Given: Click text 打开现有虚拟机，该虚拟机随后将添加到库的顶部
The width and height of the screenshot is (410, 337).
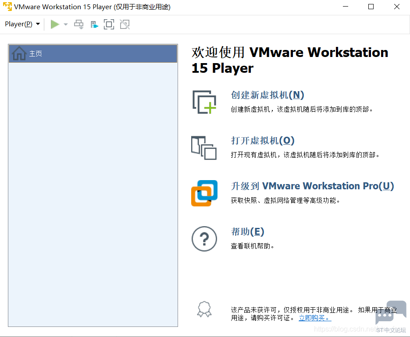Looking at the screenshot, I should (305, 155).
